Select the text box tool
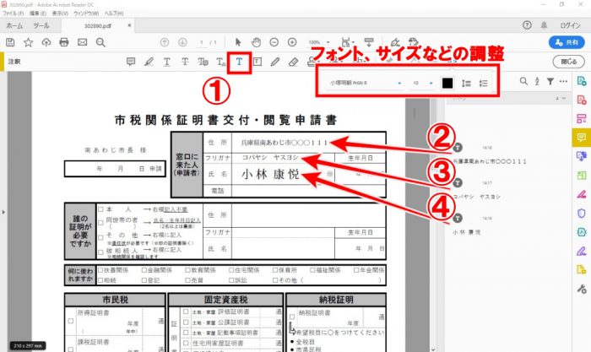591x352 pixels. click(x=258, y=62)
